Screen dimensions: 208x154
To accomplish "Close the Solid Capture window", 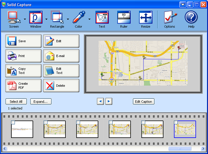I will tap(203, 5).
